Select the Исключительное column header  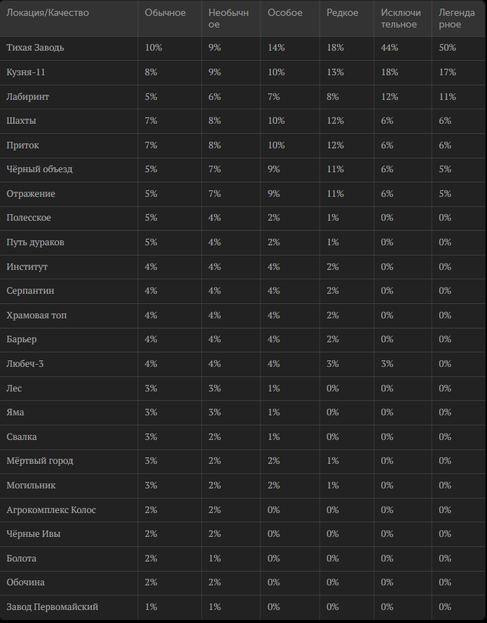(401, 18)
